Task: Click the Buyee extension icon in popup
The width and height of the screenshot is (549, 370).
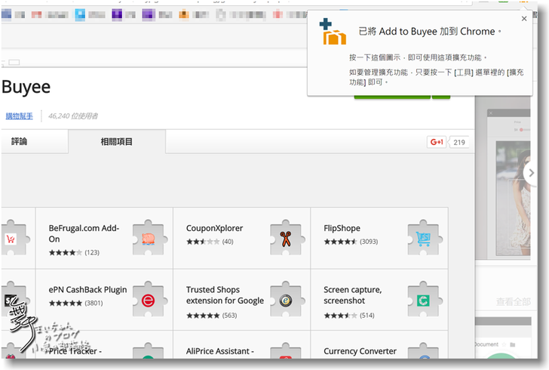Action: [x=333, y=32]
